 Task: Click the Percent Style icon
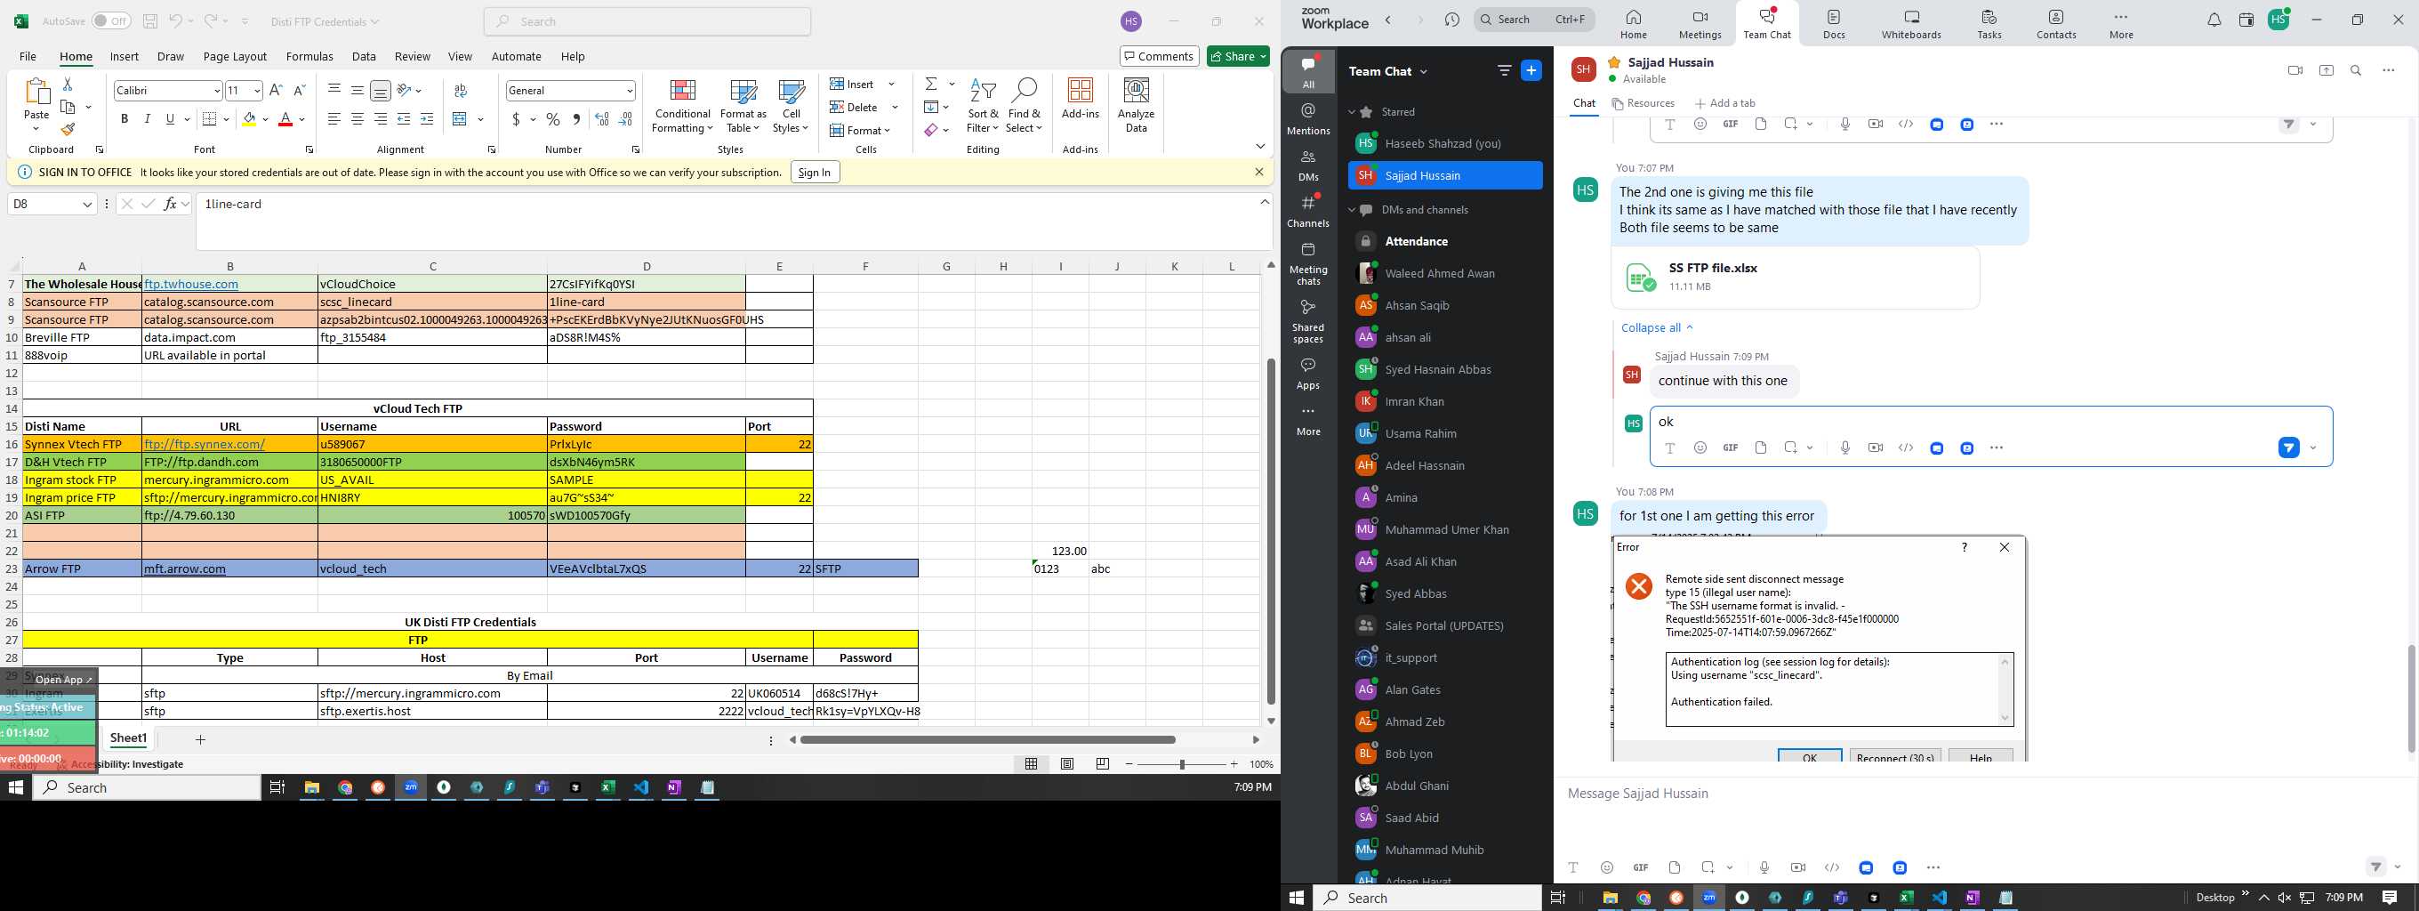(553, 119)
